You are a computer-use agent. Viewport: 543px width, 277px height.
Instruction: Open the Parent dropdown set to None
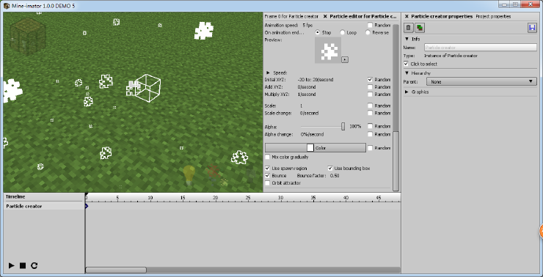481,81
